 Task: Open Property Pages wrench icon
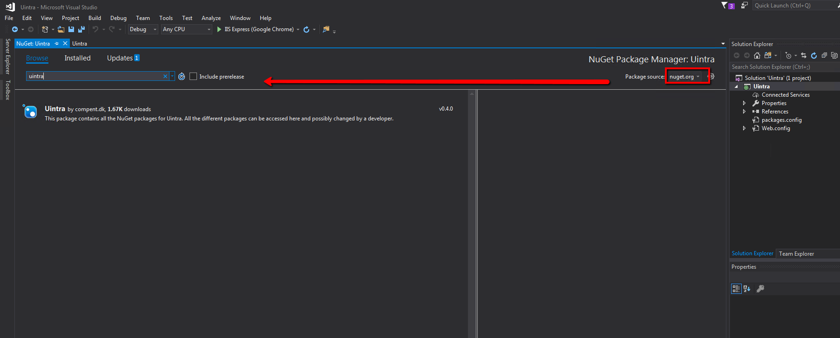[760, 289]
